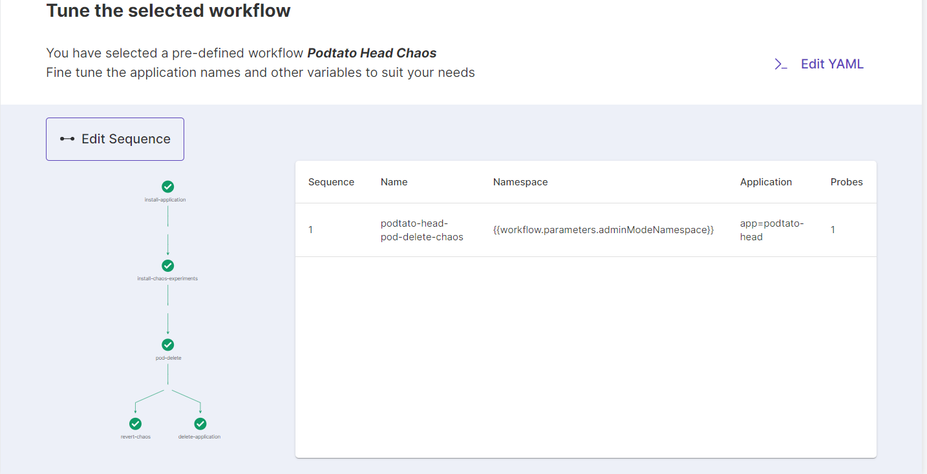Image resolution: width=927 pixels, height=474 pixels.
Task: Click the install-chaos-experiments node label
Action: pos(167,279)
